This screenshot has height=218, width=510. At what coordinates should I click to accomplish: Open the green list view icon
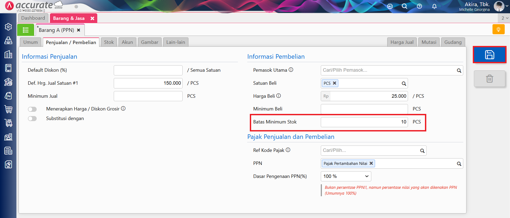26,30
